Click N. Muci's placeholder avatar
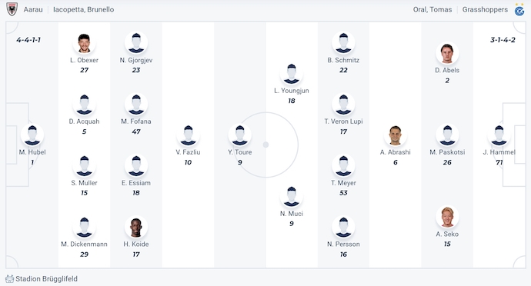 [x=292, y=196]
